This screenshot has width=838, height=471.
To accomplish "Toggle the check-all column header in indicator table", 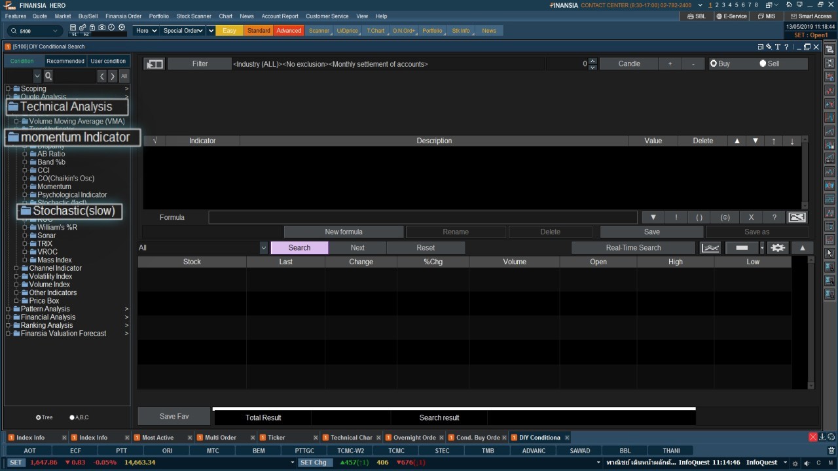I will (x=155, y=141).
